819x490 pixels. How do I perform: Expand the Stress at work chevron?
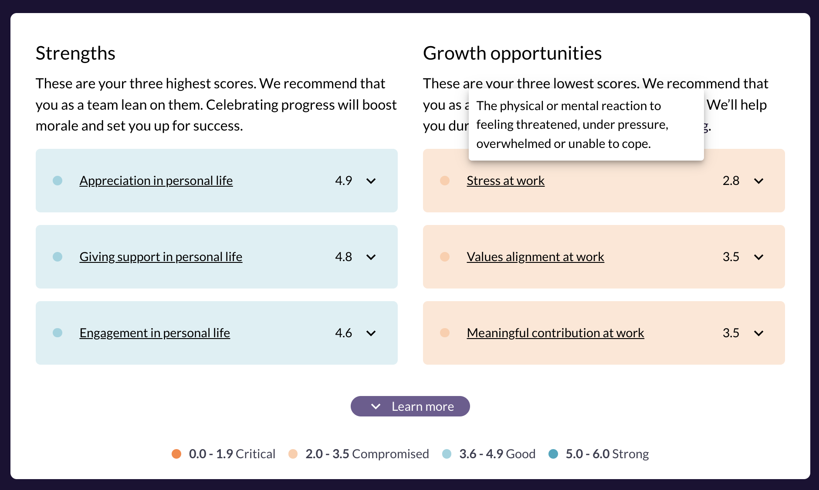(x=758, y=181)
